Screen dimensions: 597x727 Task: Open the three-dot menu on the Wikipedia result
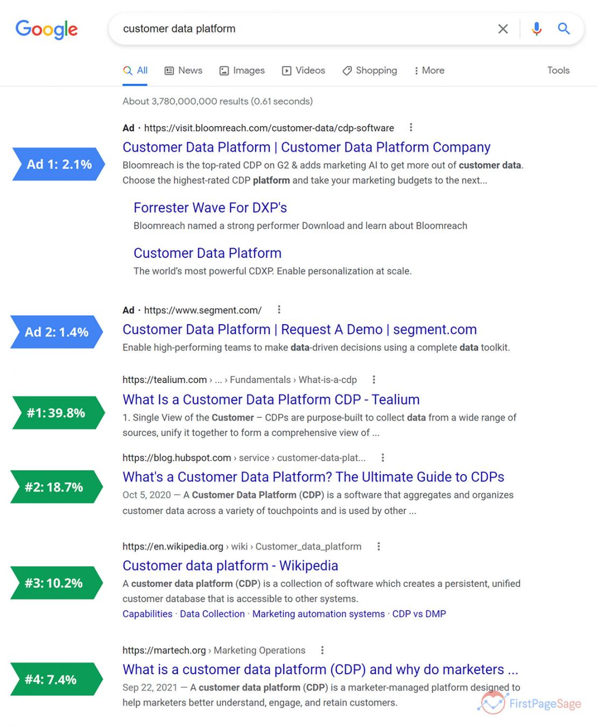(378, 546)
